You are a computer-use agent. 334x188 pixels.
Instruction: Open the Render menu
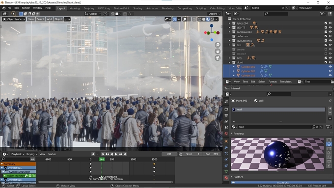[x=26, y=8]
